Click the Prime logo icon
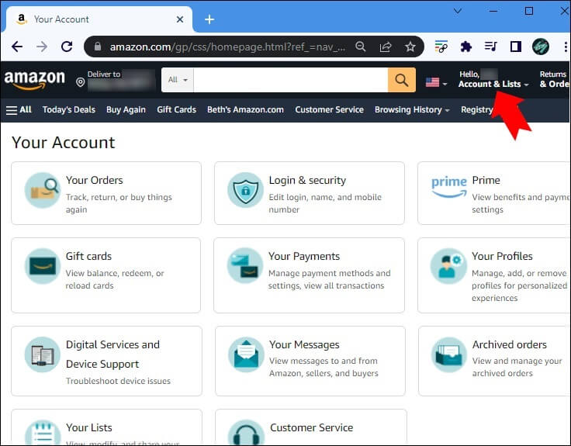Image resolution: width=571 pixels, height=446 pixels. click(x=449, y=186)
